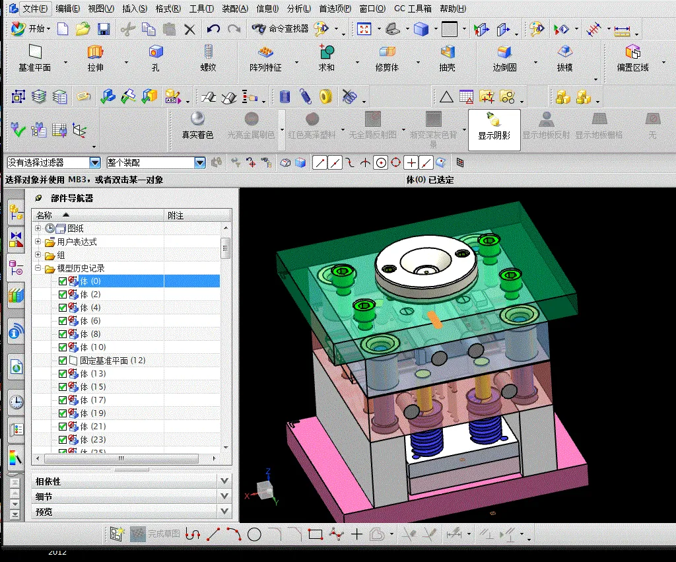Open the GC 工具箱 menu
Screen dimensions: 676x562
[x=413, y=8]
